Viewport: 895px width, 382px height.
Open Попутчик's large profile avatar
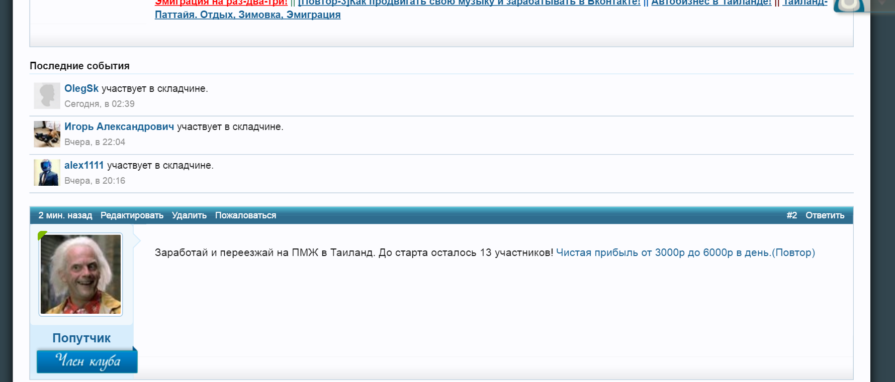click(x=81, y=275)
